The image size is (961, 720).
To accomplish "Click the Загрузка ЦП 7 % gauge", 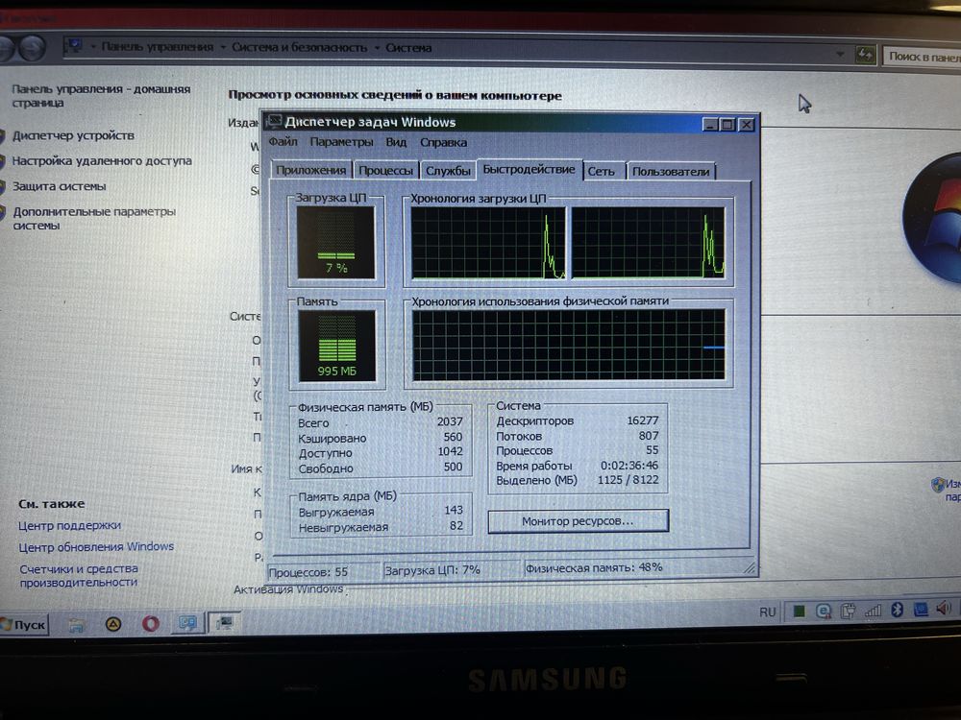I will (335, 243).
